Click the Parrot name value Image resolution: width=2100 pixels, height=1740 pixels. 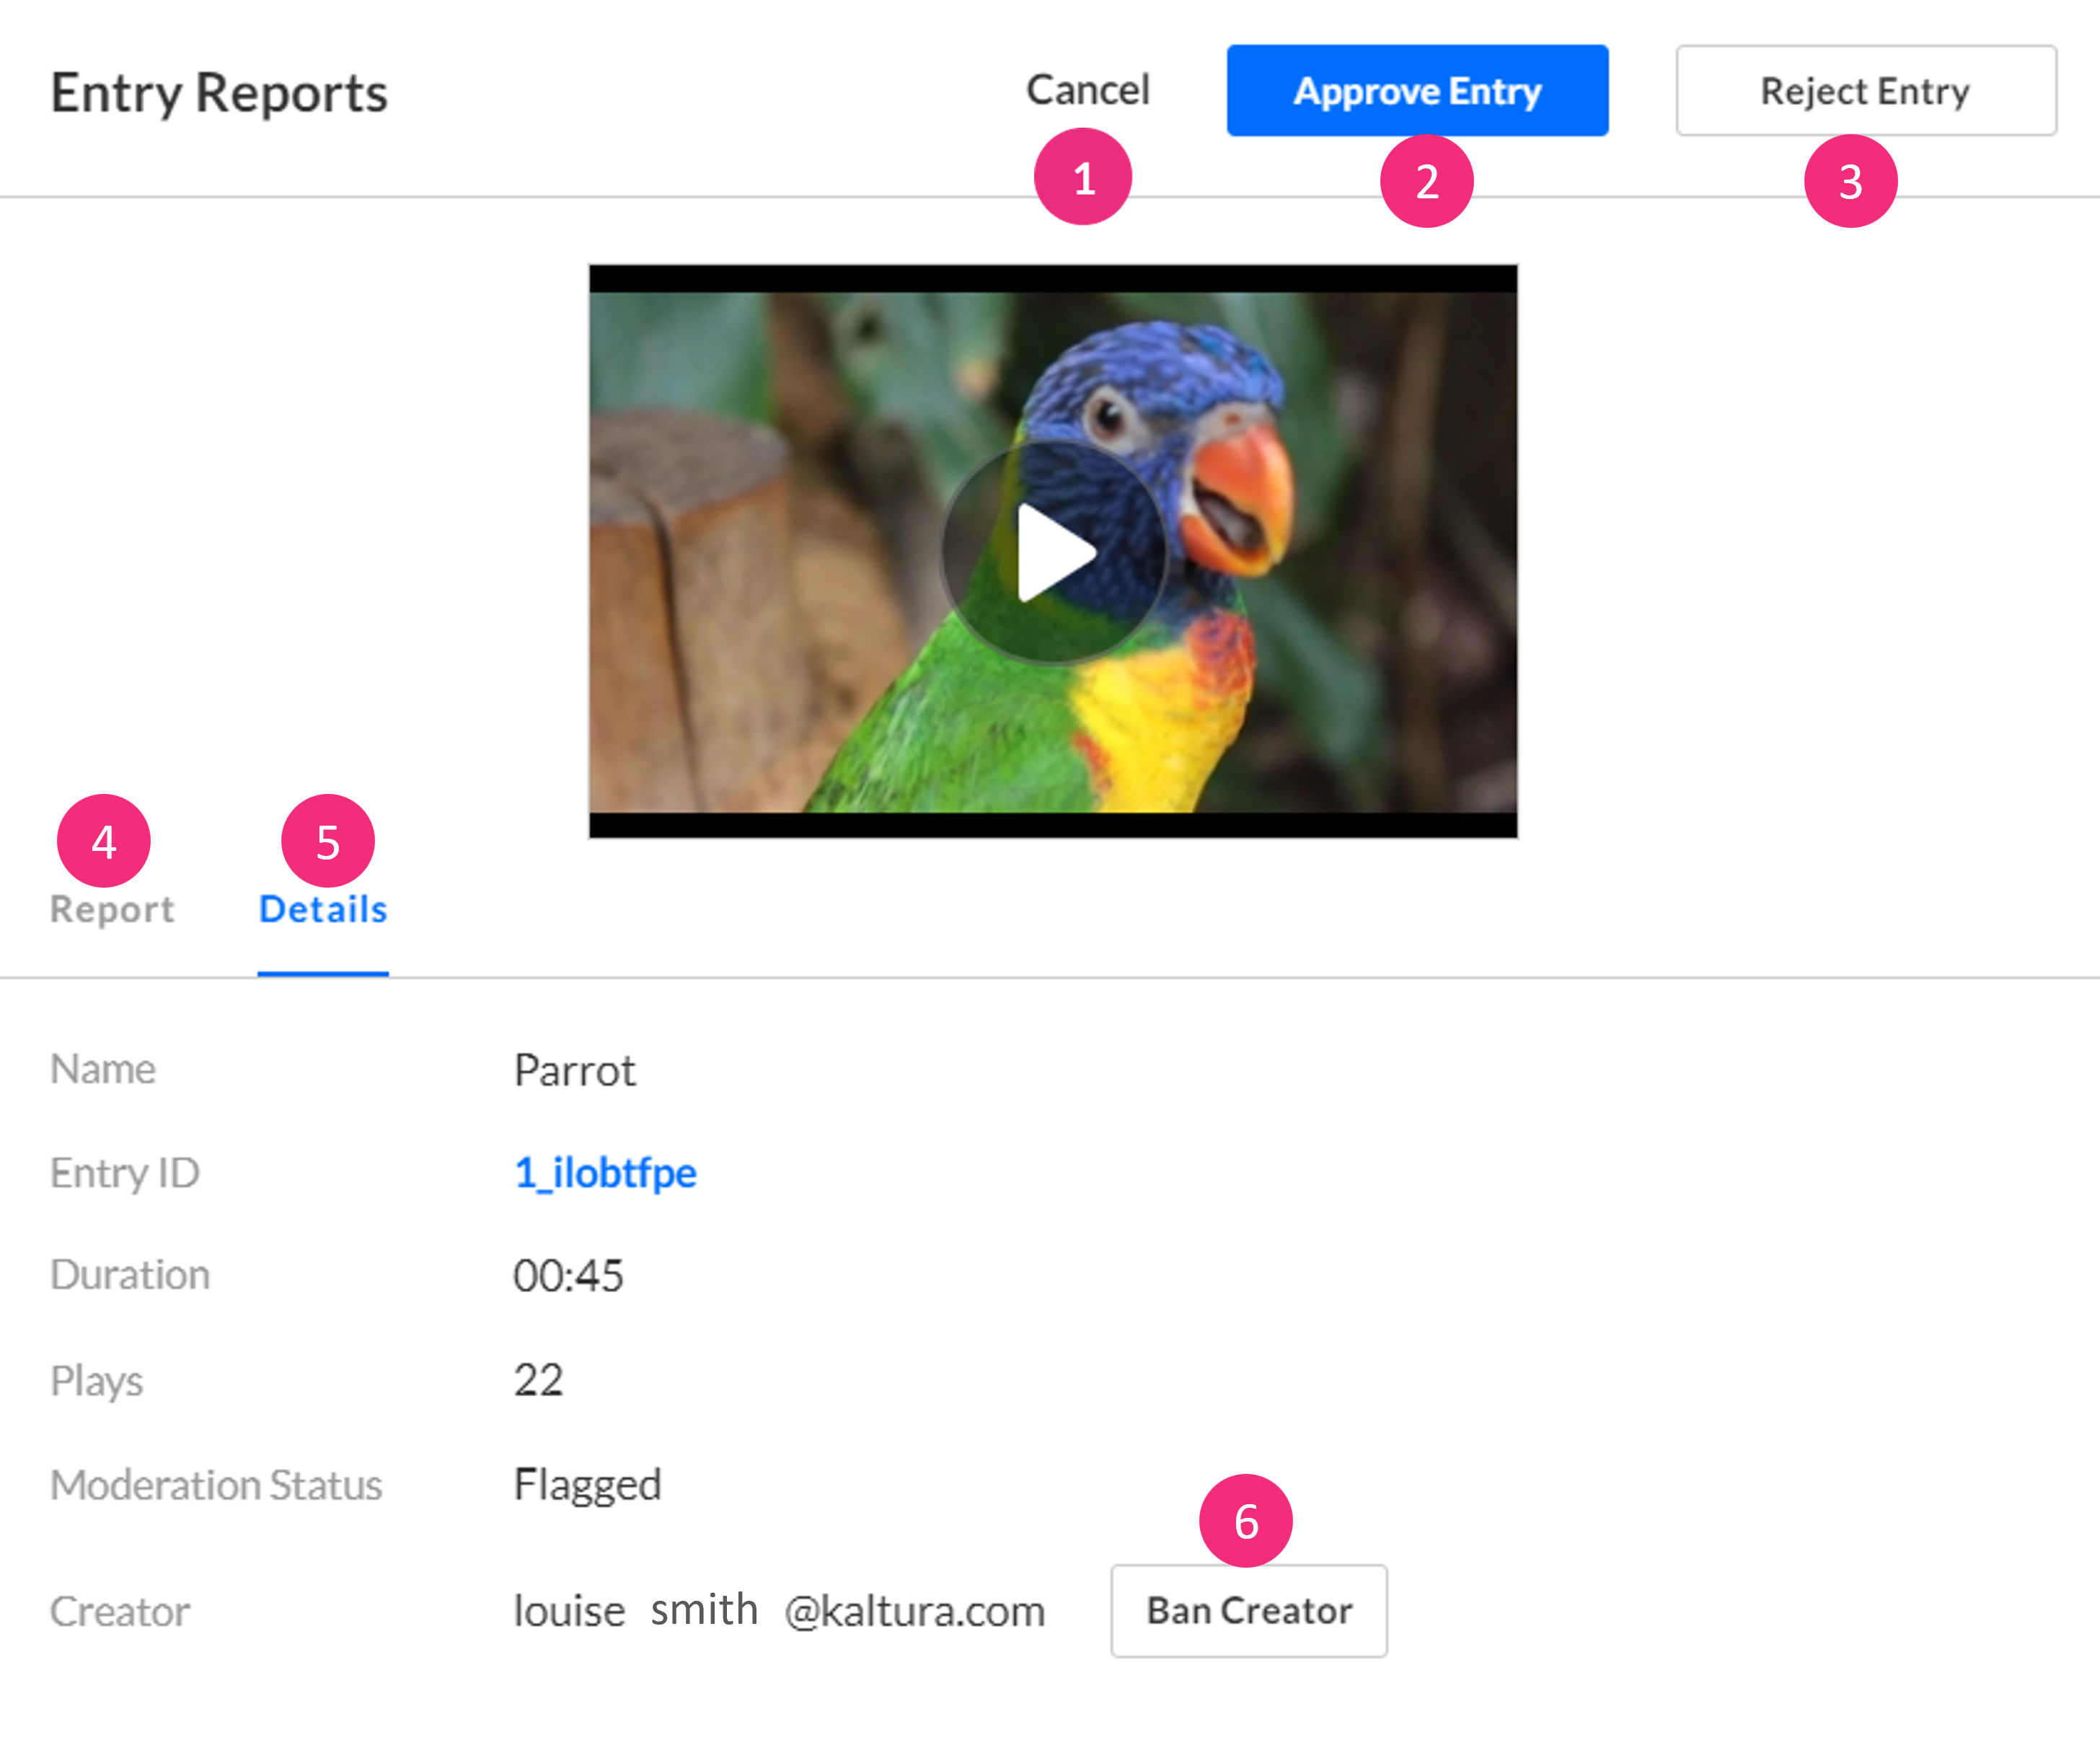(x=574, y=1070)
